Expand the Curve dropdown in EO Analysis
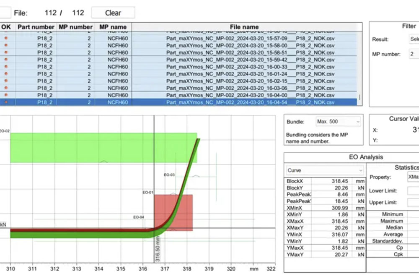This screenshot has width=419, height=279. tap(325, 171)
